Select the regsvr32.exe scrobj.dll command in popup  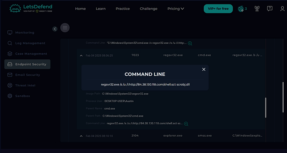[x=145, y=85]
